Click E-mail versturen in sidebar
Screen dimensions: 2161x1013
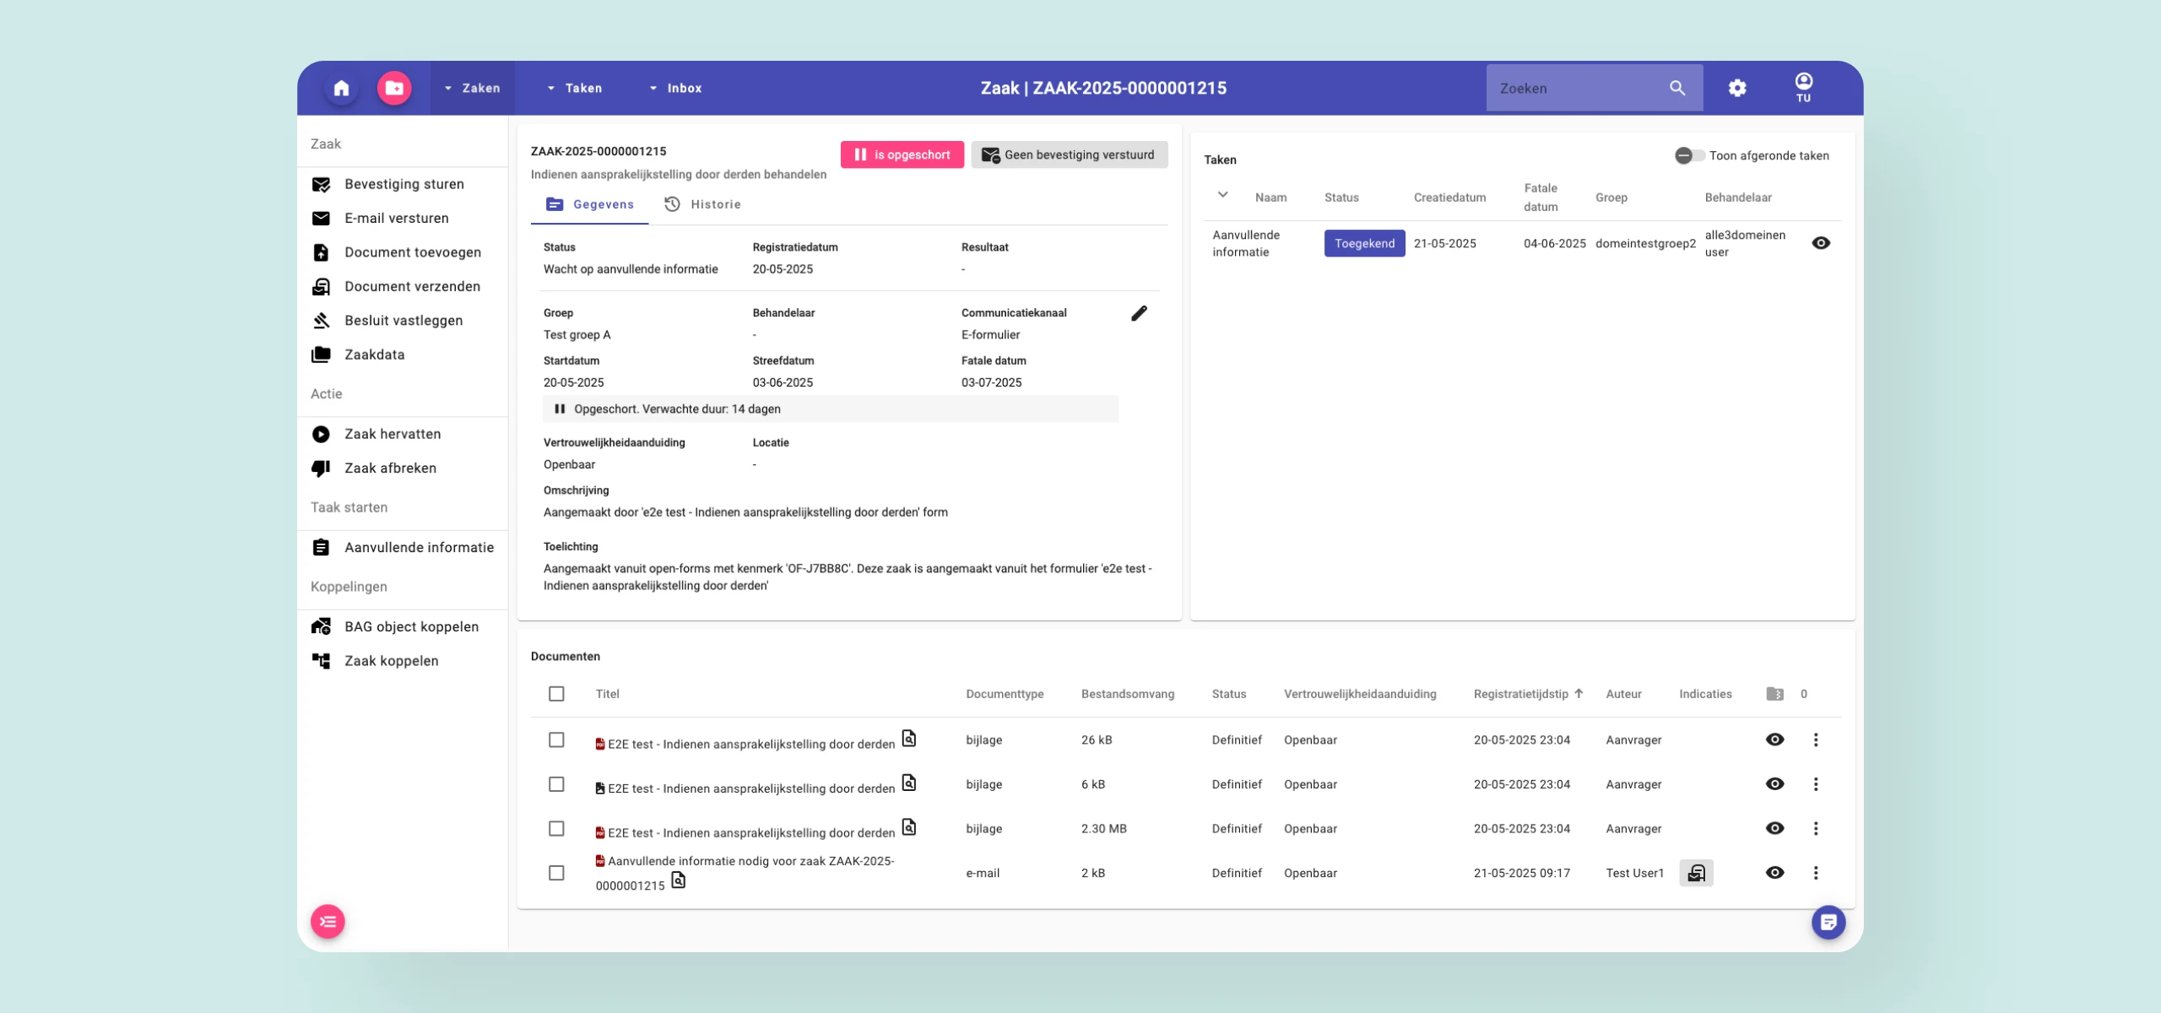point(403,218)
